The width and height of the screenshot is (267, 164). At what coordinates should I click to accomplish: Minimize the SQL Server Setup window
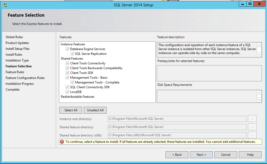pos(243,4)
